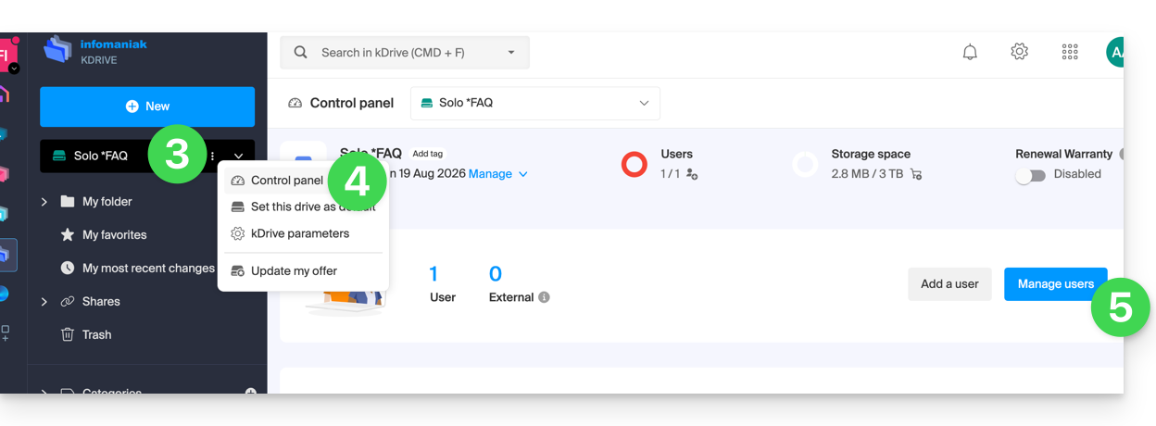
Task: Expand the Manage dropdown link
Action: [x=497, y=174]
